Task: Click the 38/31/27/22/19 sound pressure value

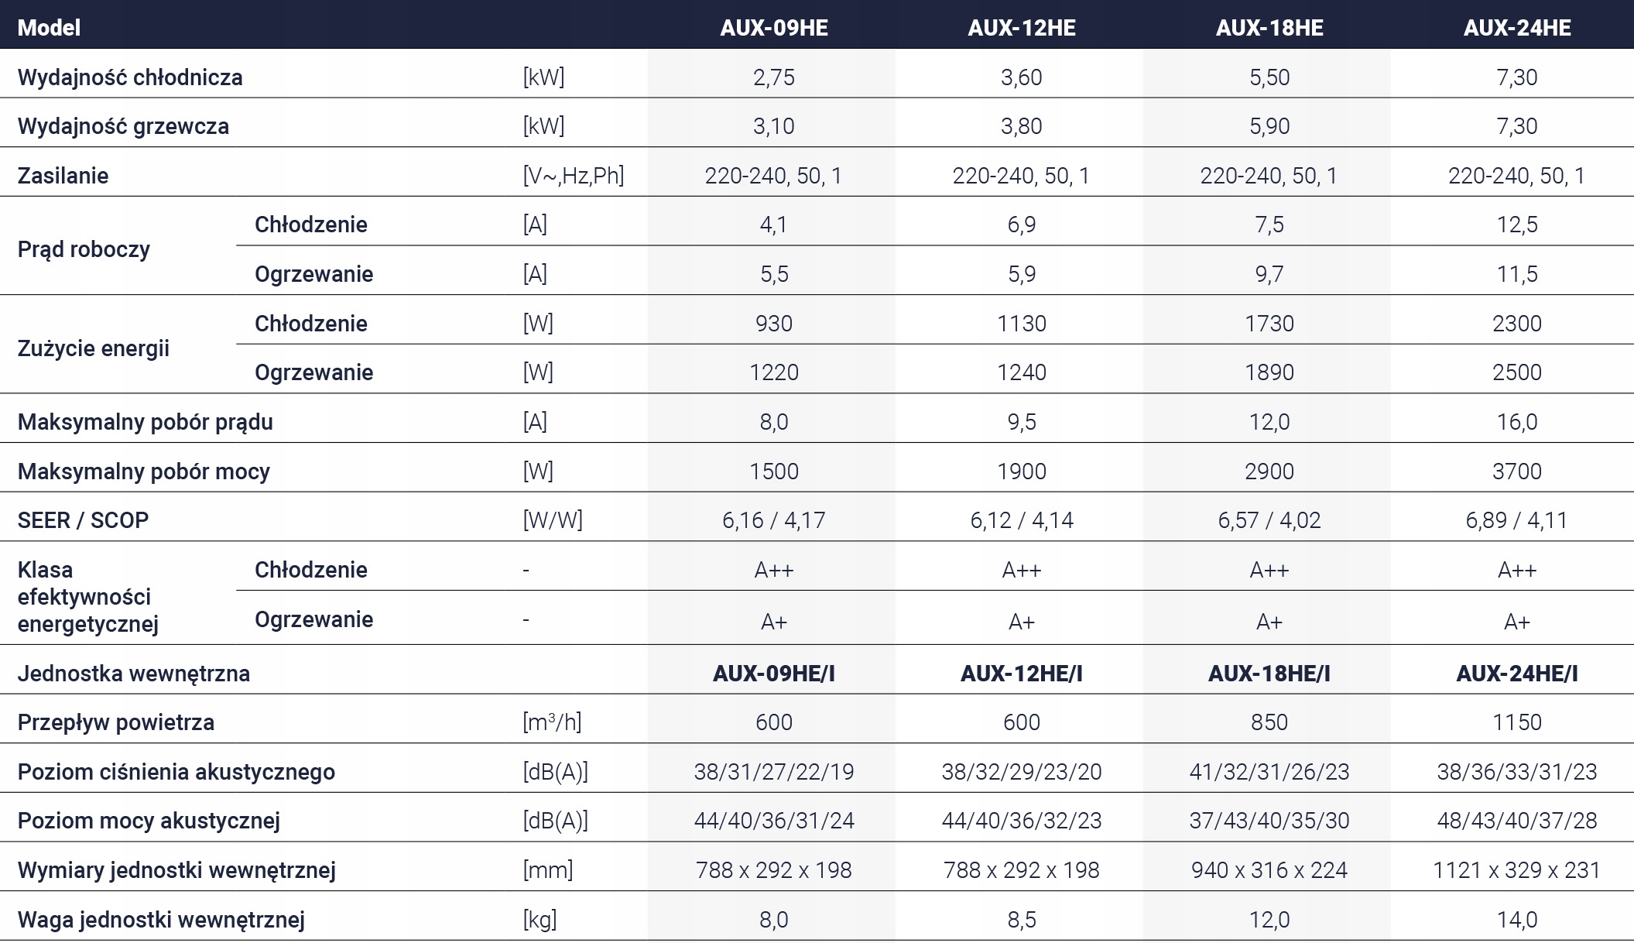Action: (774, 772)
